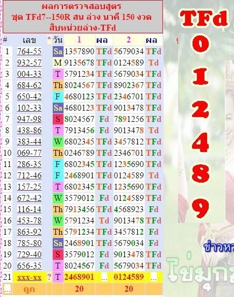Open the 102-33 number link
The height and width of the screenshot is (297, 234).
pos(29,108)
